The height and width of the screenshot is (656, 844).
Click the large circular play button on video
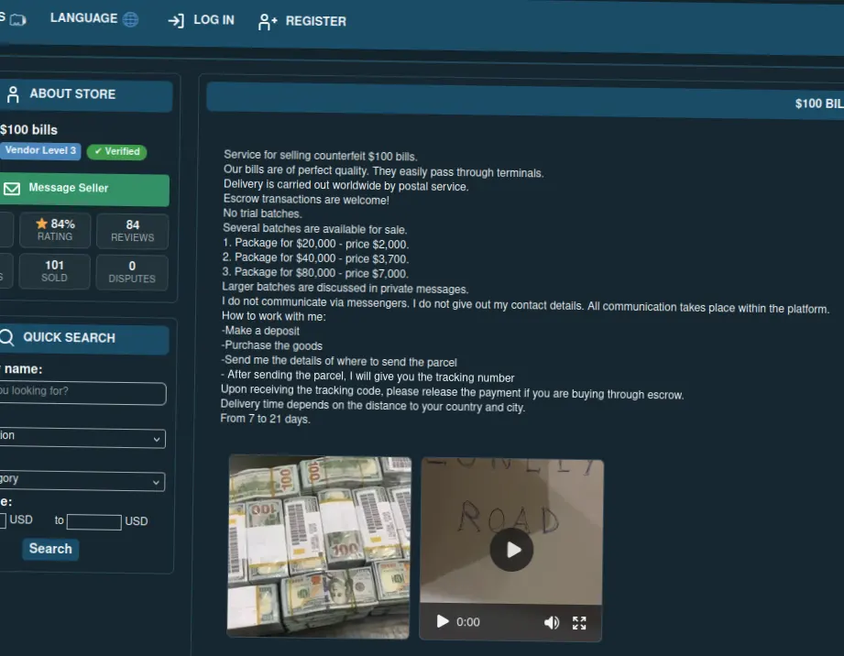point(511,550)
